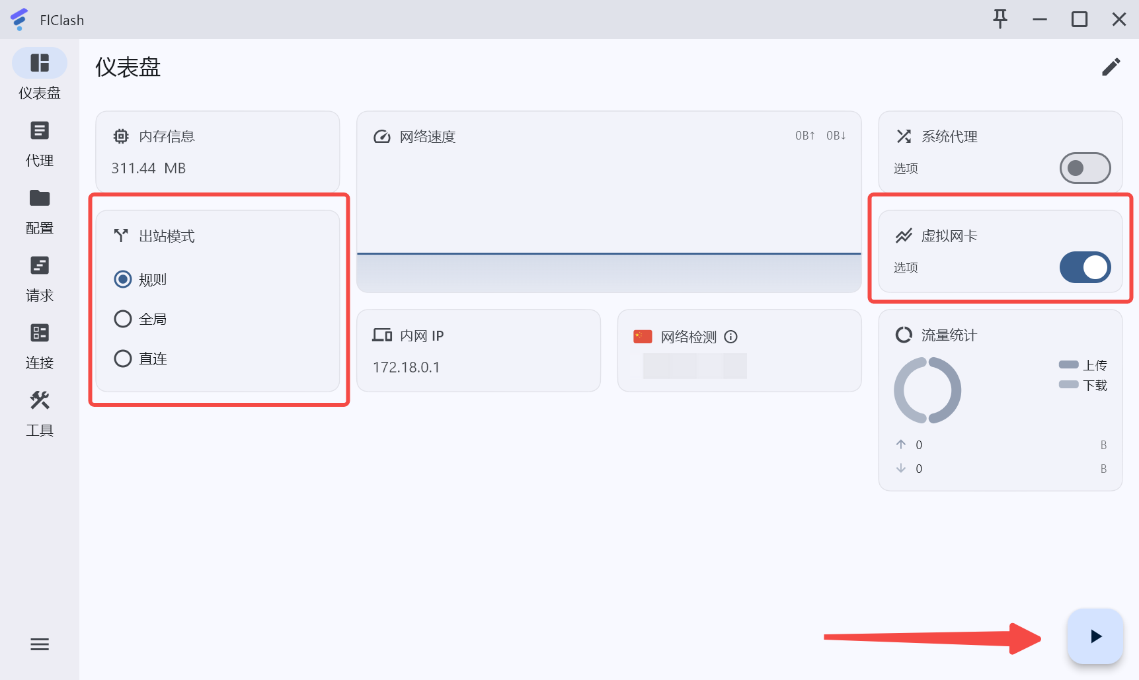
Task: Open the 连接 connections sidebar icon
Action: point(40,333)
